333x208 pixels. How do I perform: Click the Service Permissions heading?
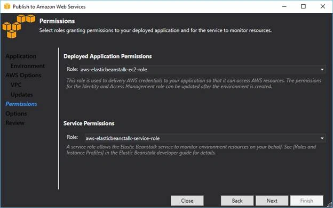(x=89, y=123)
